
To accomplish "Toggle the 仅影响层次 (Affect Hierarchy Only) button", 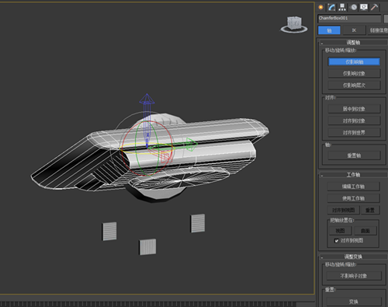I will pos(354,85).
